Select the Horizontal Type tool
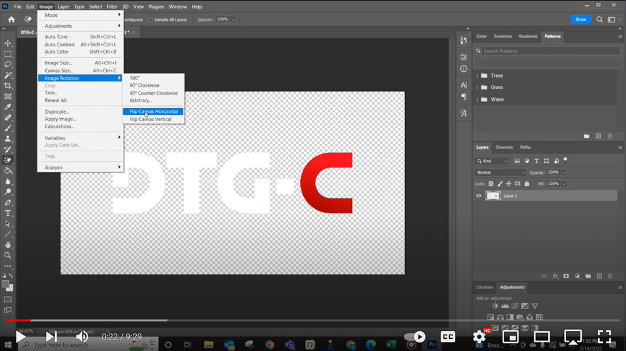The width and height of the screenshot is (626, 351). (8, 213)
